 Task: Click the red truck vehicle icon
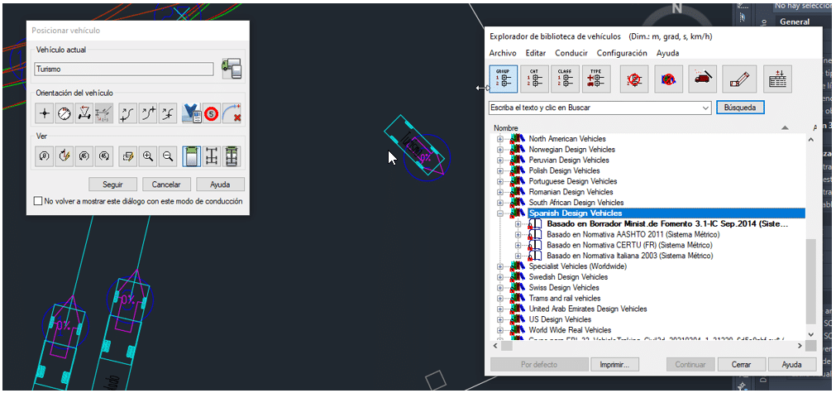(703, 79)
